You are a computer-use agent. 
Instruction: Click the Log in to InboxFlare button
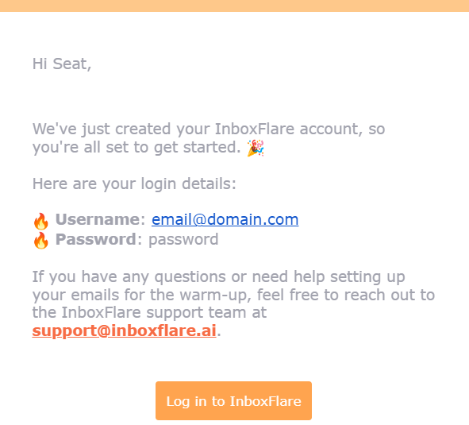[x=233, y=400]
